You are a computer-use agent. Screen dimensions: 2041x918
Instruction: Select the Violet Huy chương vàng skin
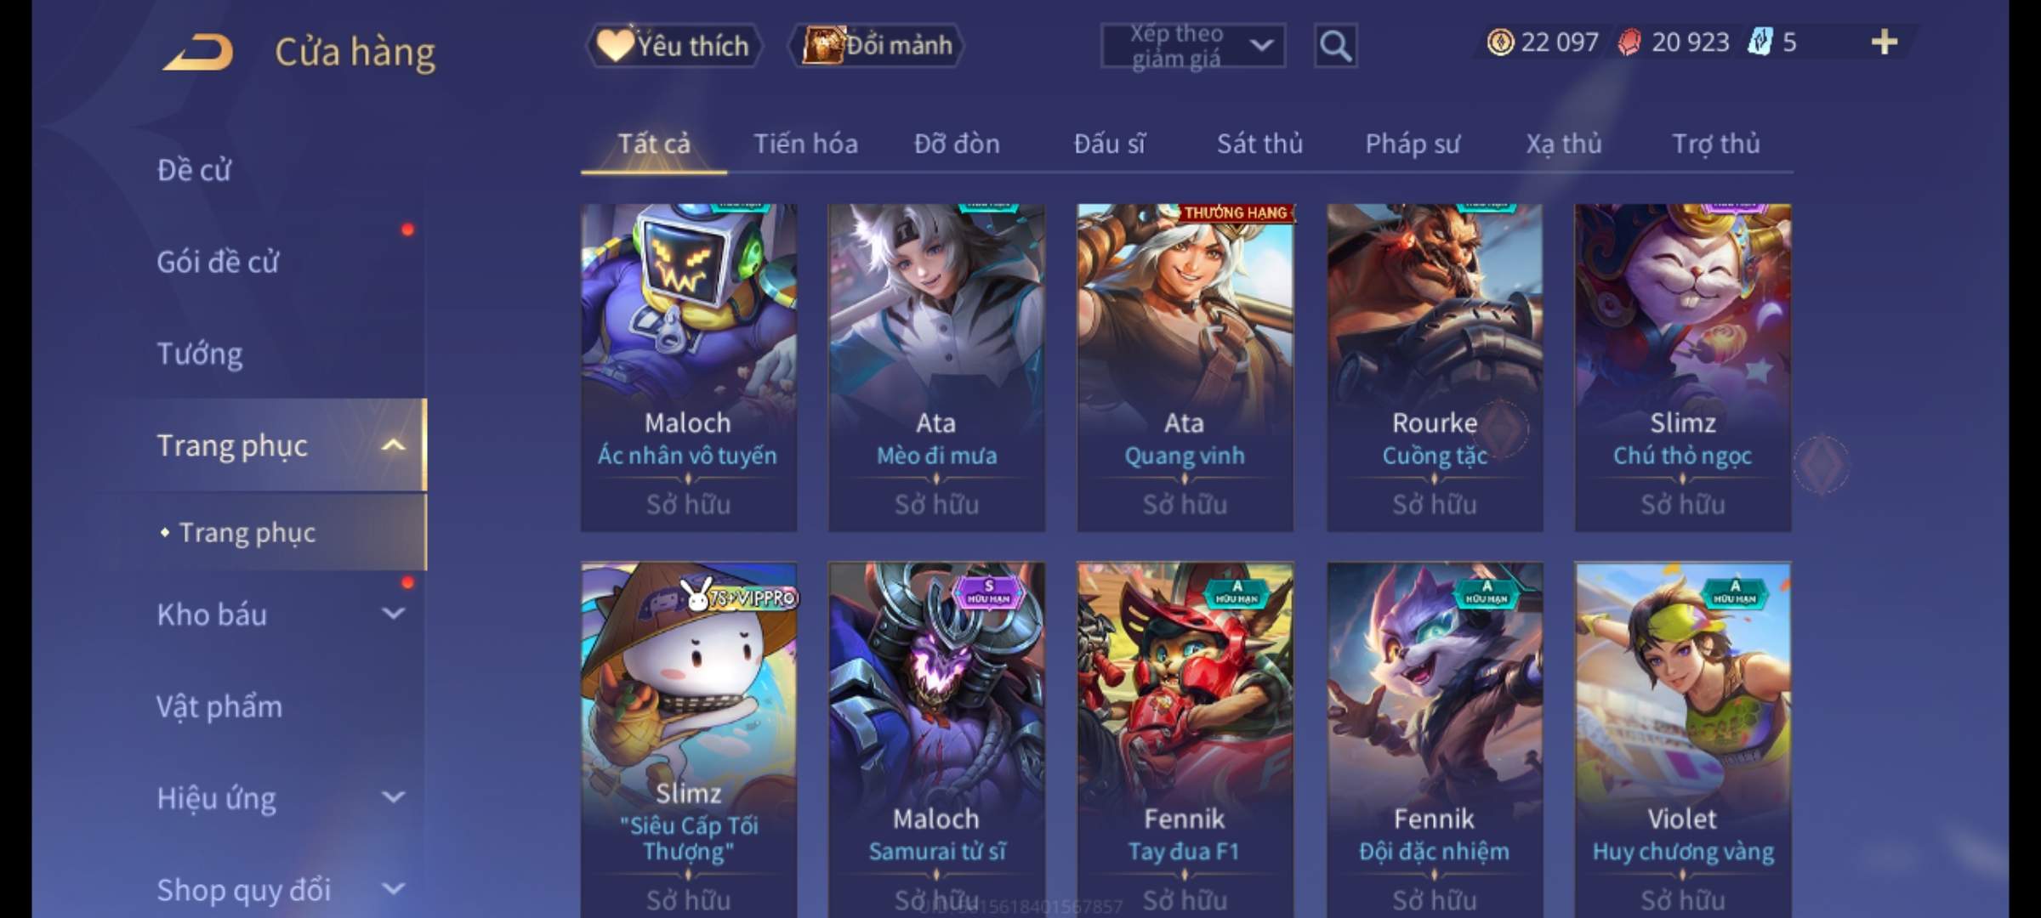[1683, 739]
